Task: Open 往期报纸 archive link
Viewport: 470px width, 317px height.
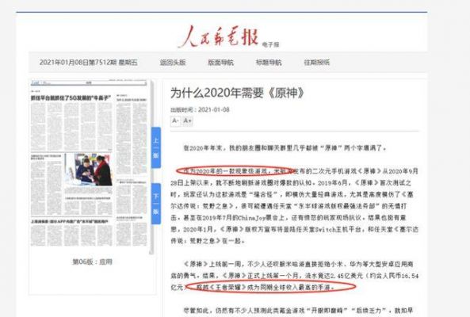Action: tap(317, 63)
